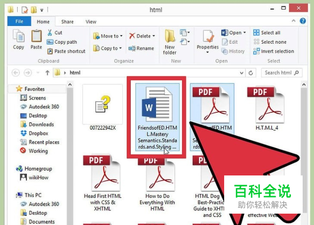Select the 007222942X file
314x225 pixels.
pos(103,108)
